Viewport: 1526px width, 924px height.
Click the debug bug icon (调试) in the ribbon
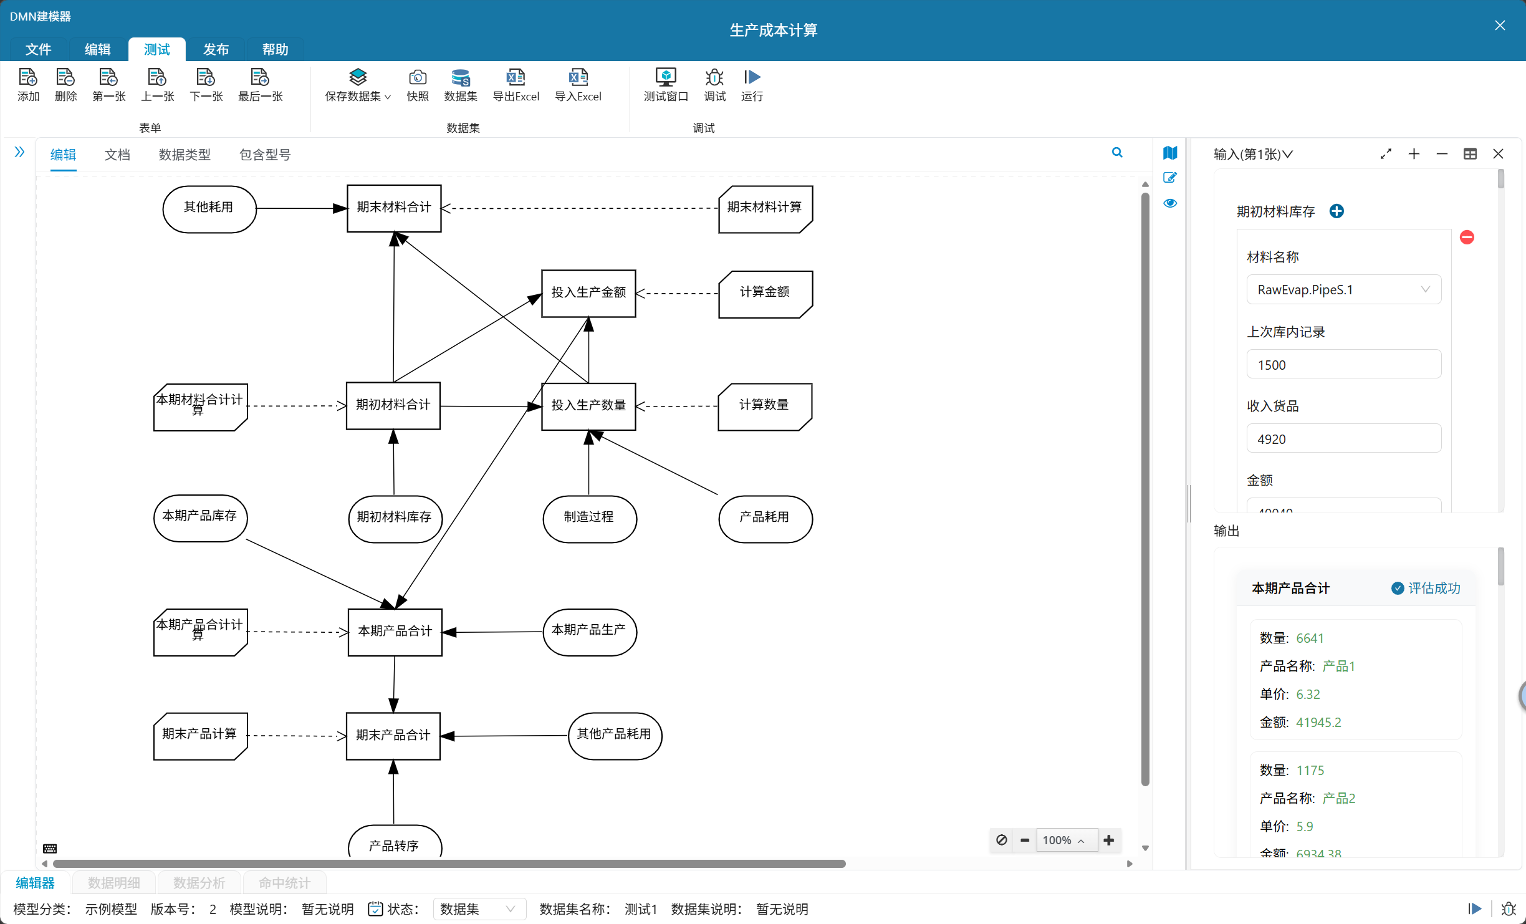[x=714, y=78]
